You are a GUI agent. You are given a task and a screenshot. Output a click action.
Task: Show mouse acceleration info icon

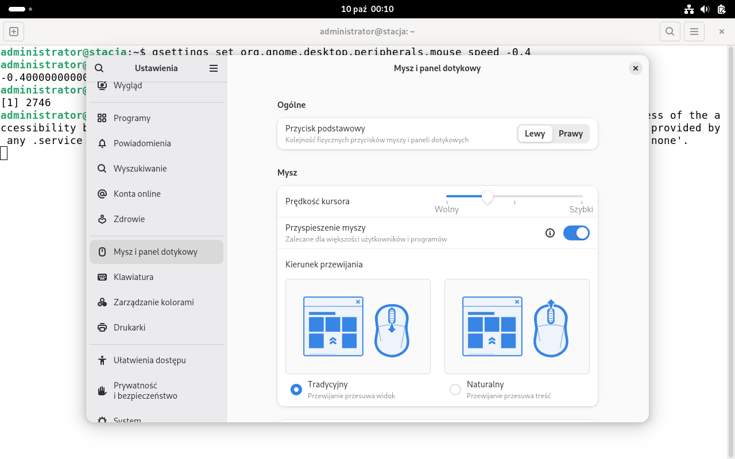pos(550,233)
